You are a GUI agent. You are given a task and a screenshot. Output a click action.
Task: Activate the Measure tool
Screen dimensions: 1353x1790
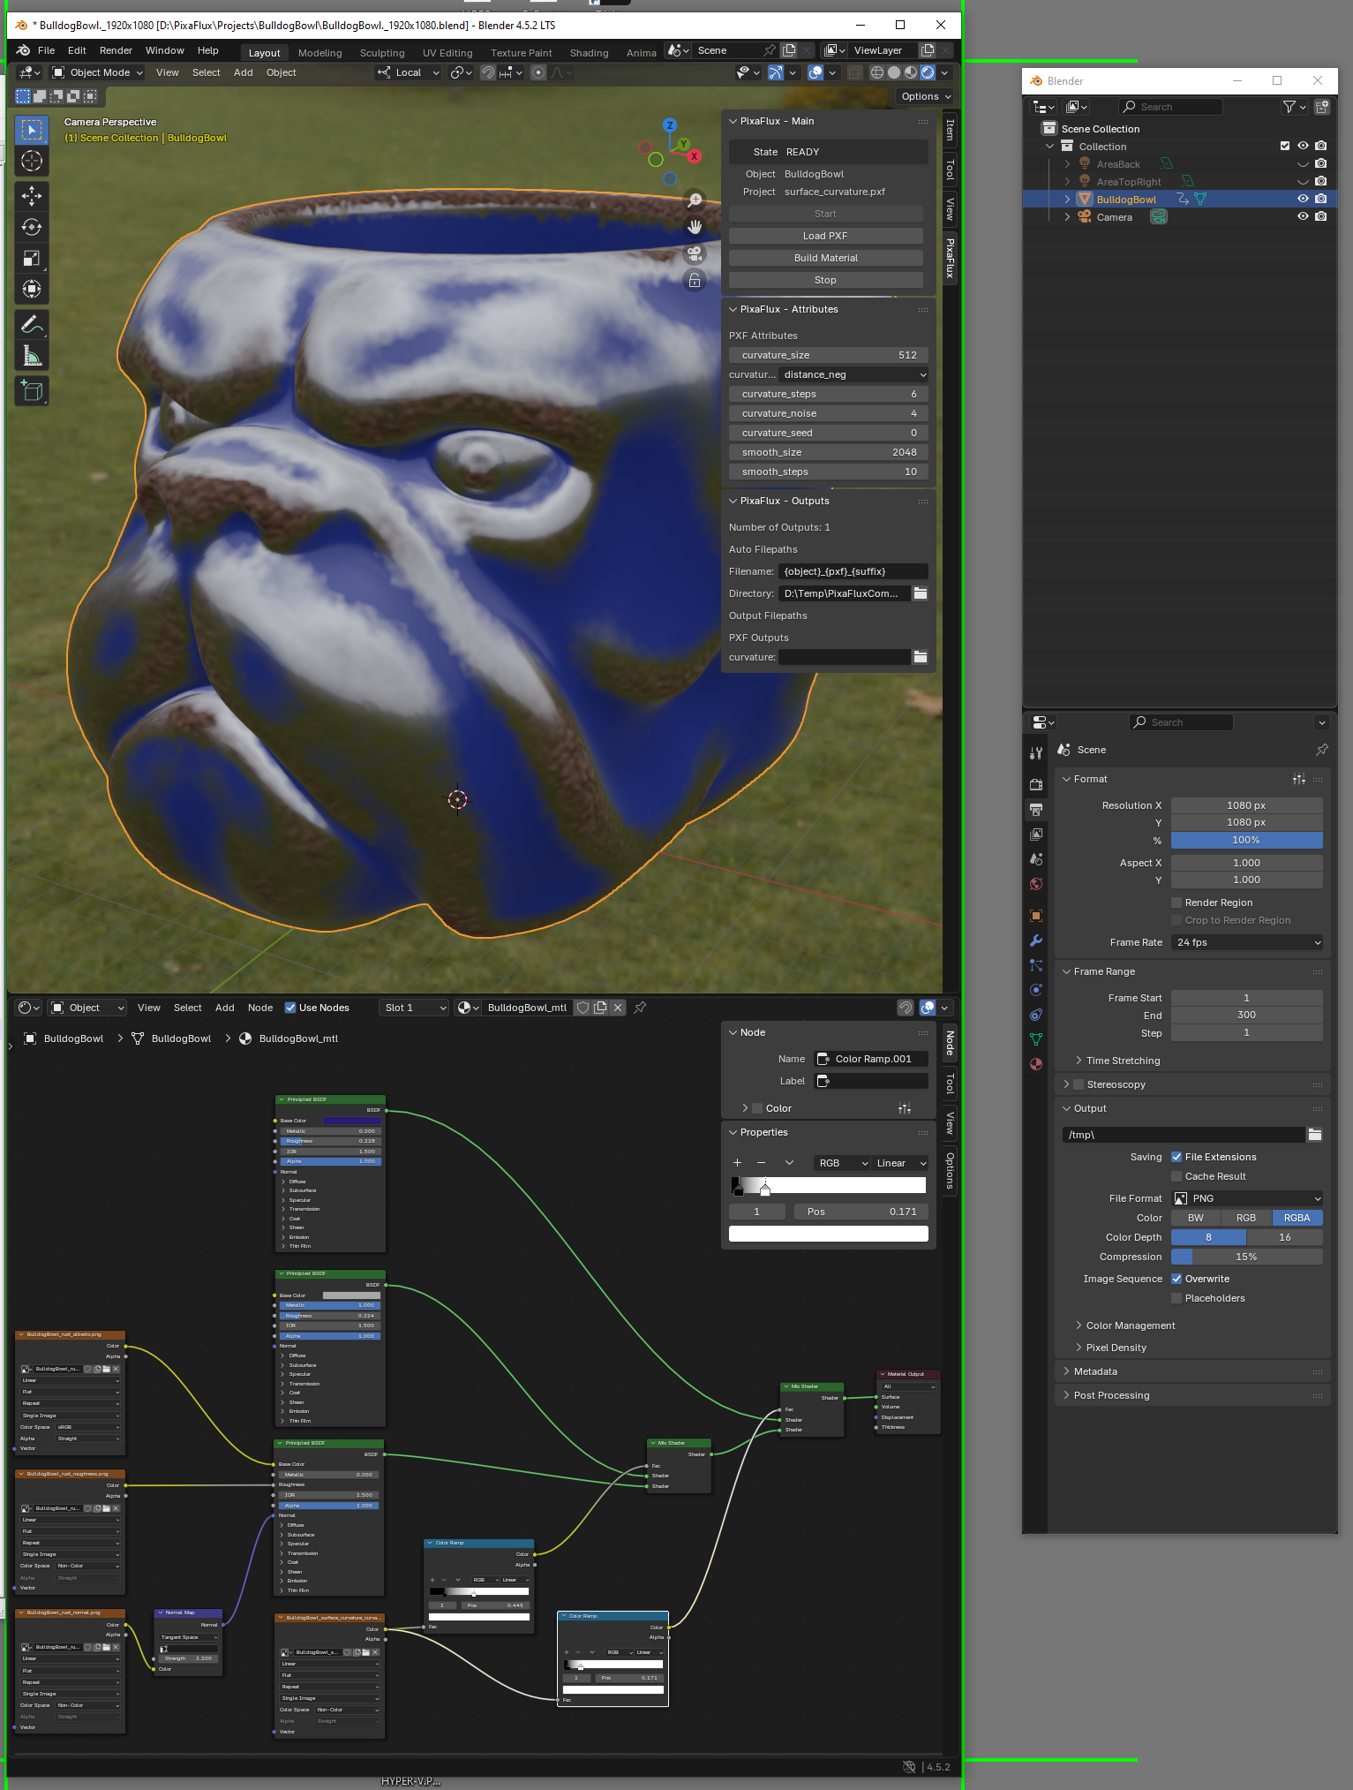(32, 356)
